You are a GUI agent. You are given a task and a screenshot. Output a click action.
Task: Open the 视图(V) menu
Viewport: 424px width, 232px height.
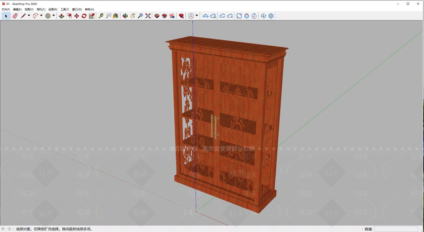click(29, 9)
